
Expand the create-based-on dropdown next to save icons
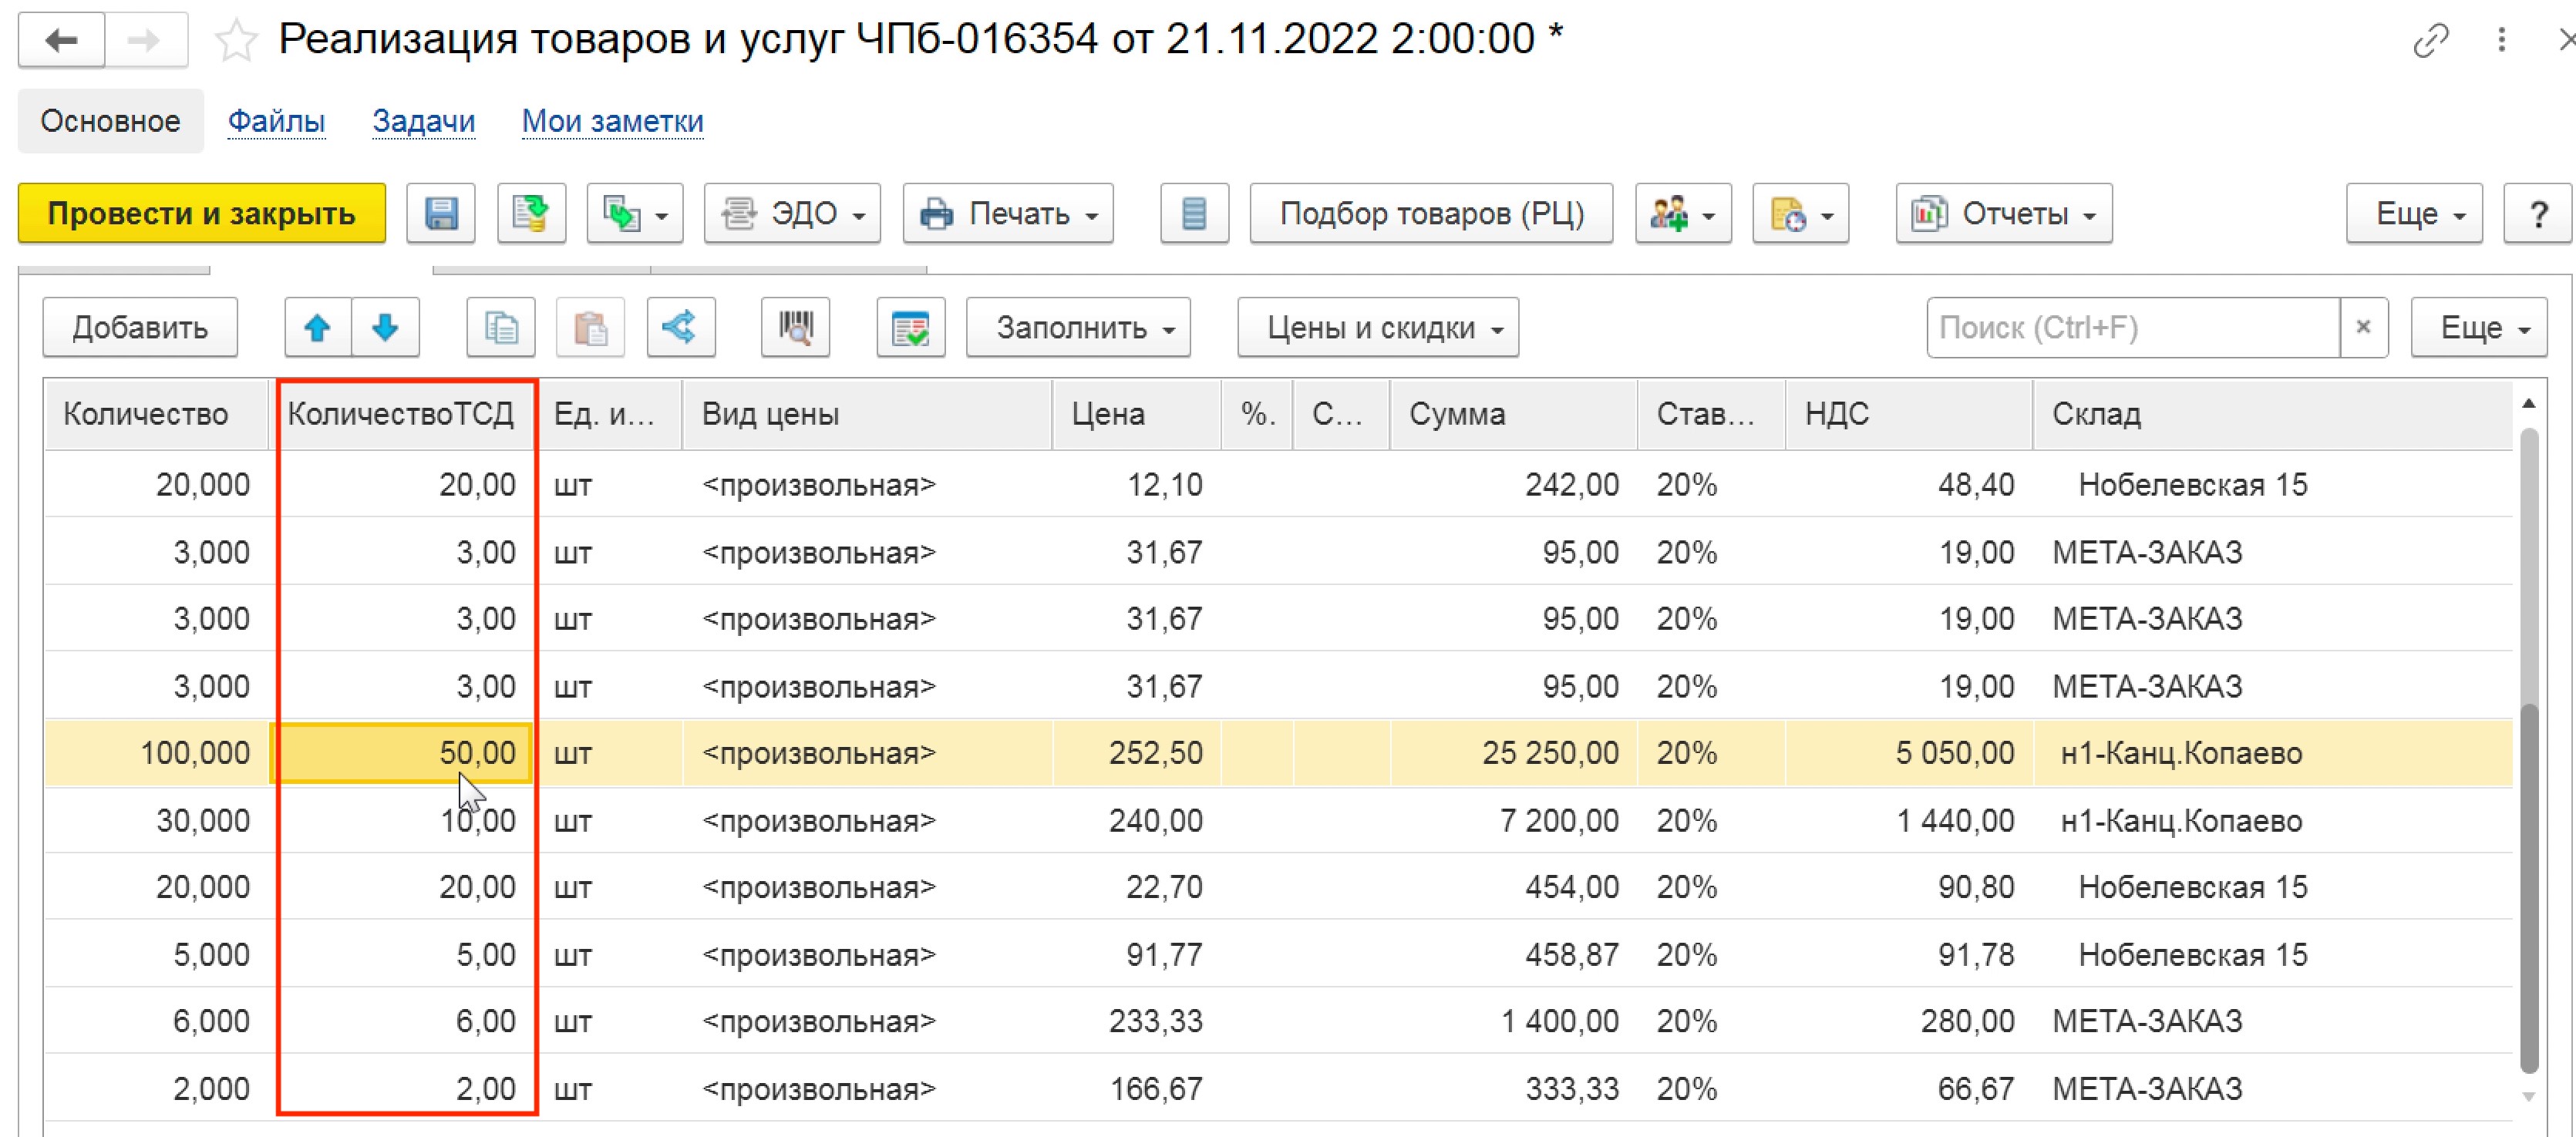coord(635,213)
